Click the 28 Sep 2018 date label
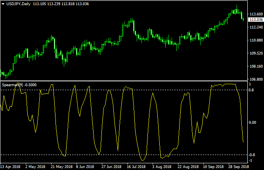The width and height of the screenshot is (264, 170). (239, 167)
